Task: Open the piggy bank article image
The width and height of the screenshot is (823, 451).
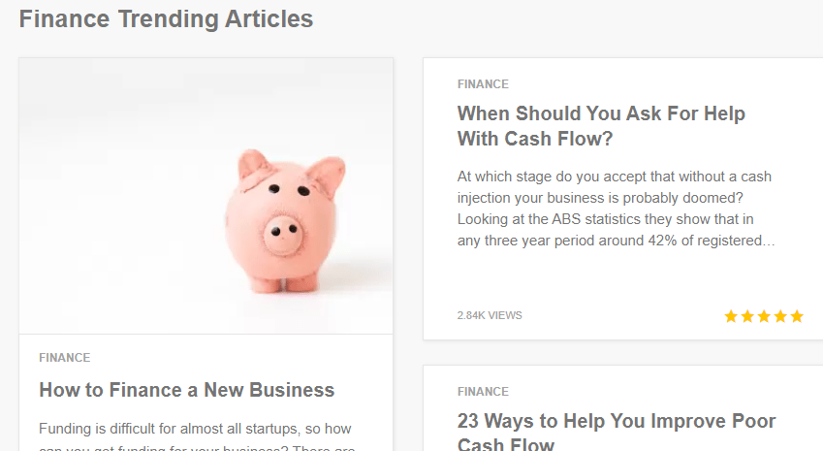Action: point(206,196)
